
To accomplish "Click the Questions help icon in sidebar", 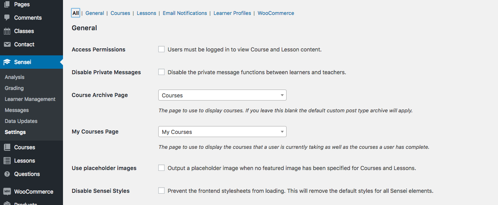I will [7, 174].
